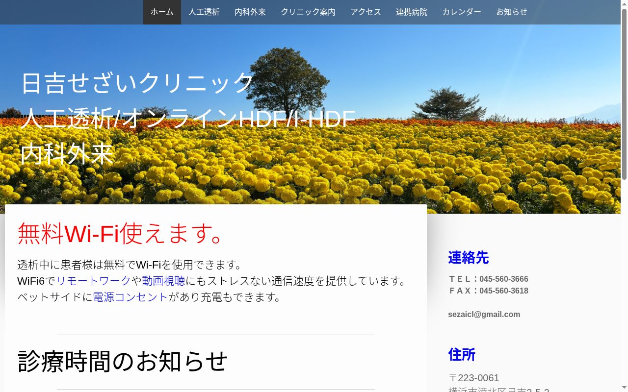Click the 連携病院 nav item
628x392 pixels.
click(x=412, y=12)
